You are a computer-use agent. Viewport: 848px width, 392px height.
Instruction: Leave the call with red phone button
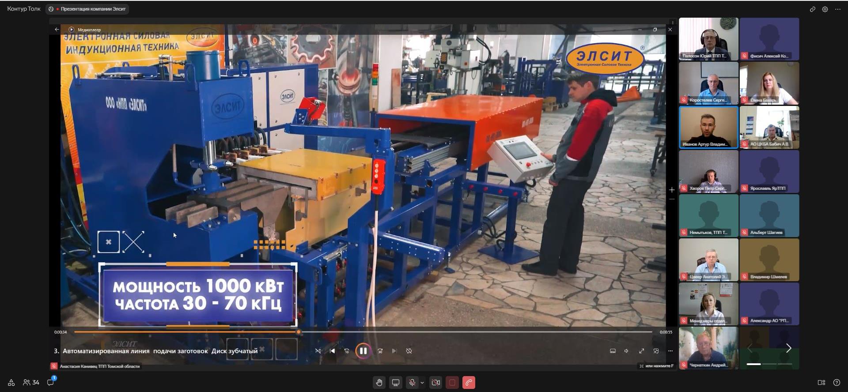(x=469, y=383)
